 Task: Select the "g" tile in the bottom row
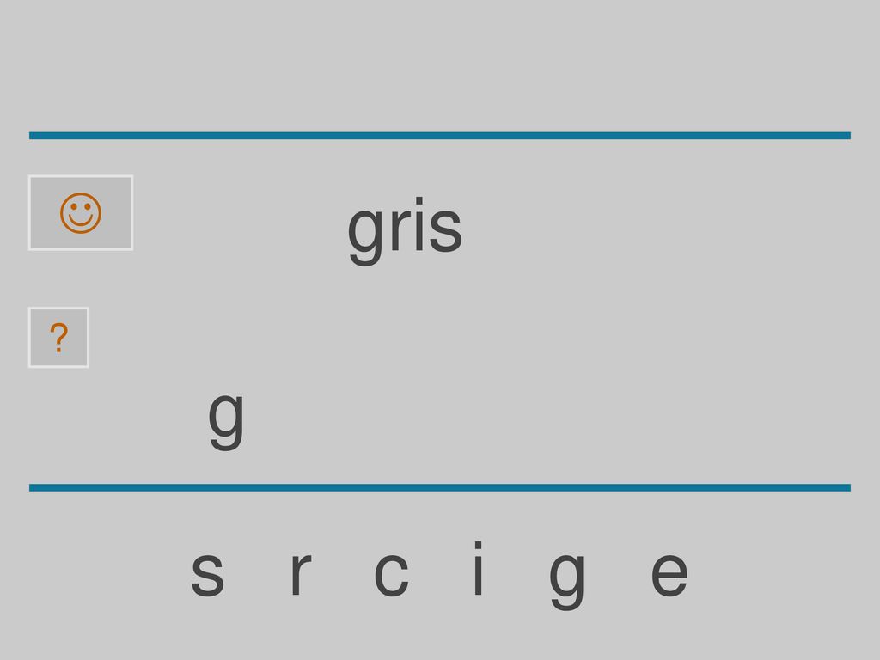(x=567, y=580)
